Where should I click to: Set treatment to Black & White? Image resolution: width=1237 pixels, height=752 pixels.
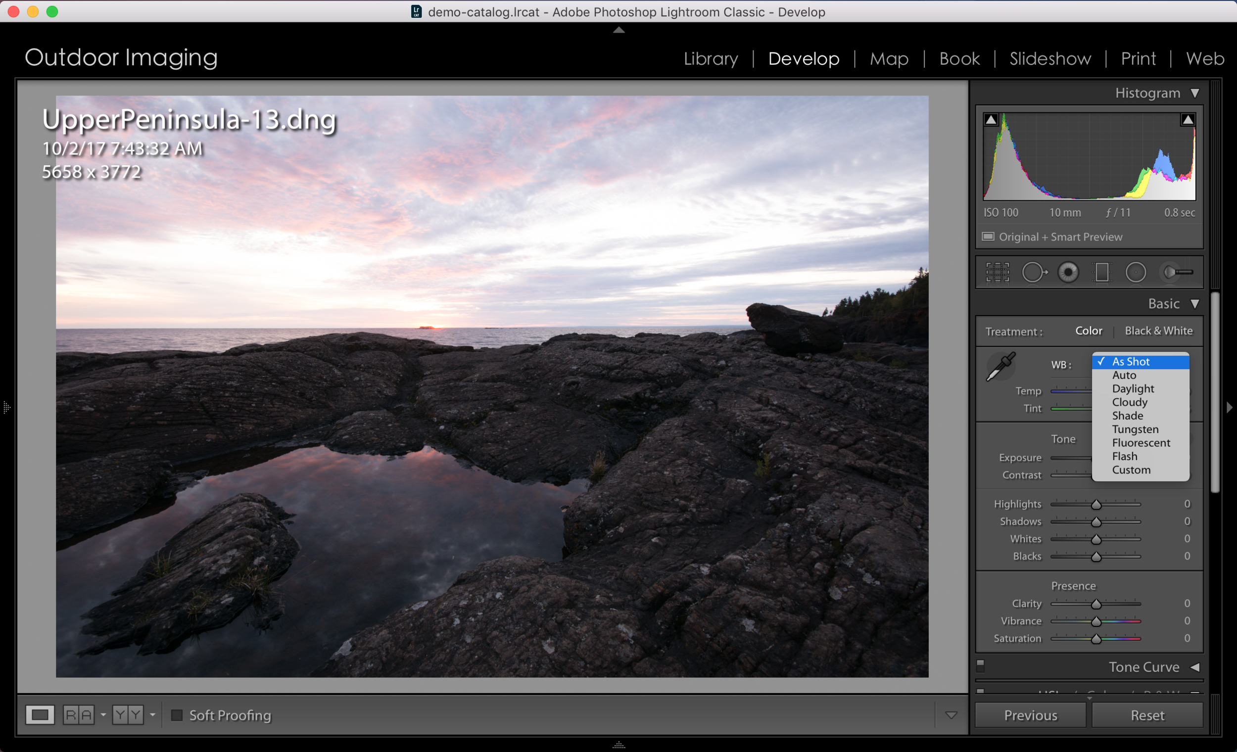(1158, 331)
